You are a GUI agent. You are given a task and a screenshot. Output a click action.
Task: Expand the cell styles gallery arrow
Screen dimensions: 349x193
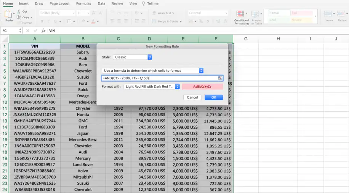315,16
